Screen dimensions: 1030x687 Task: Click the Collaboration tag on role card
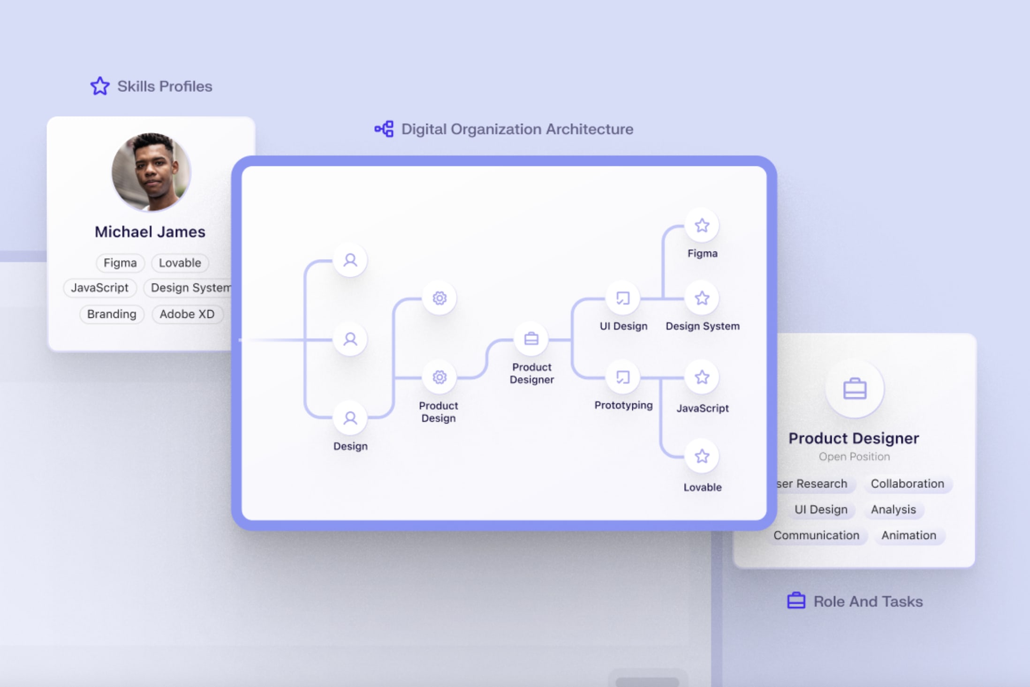pyautogui.click(x=908, y=484)
